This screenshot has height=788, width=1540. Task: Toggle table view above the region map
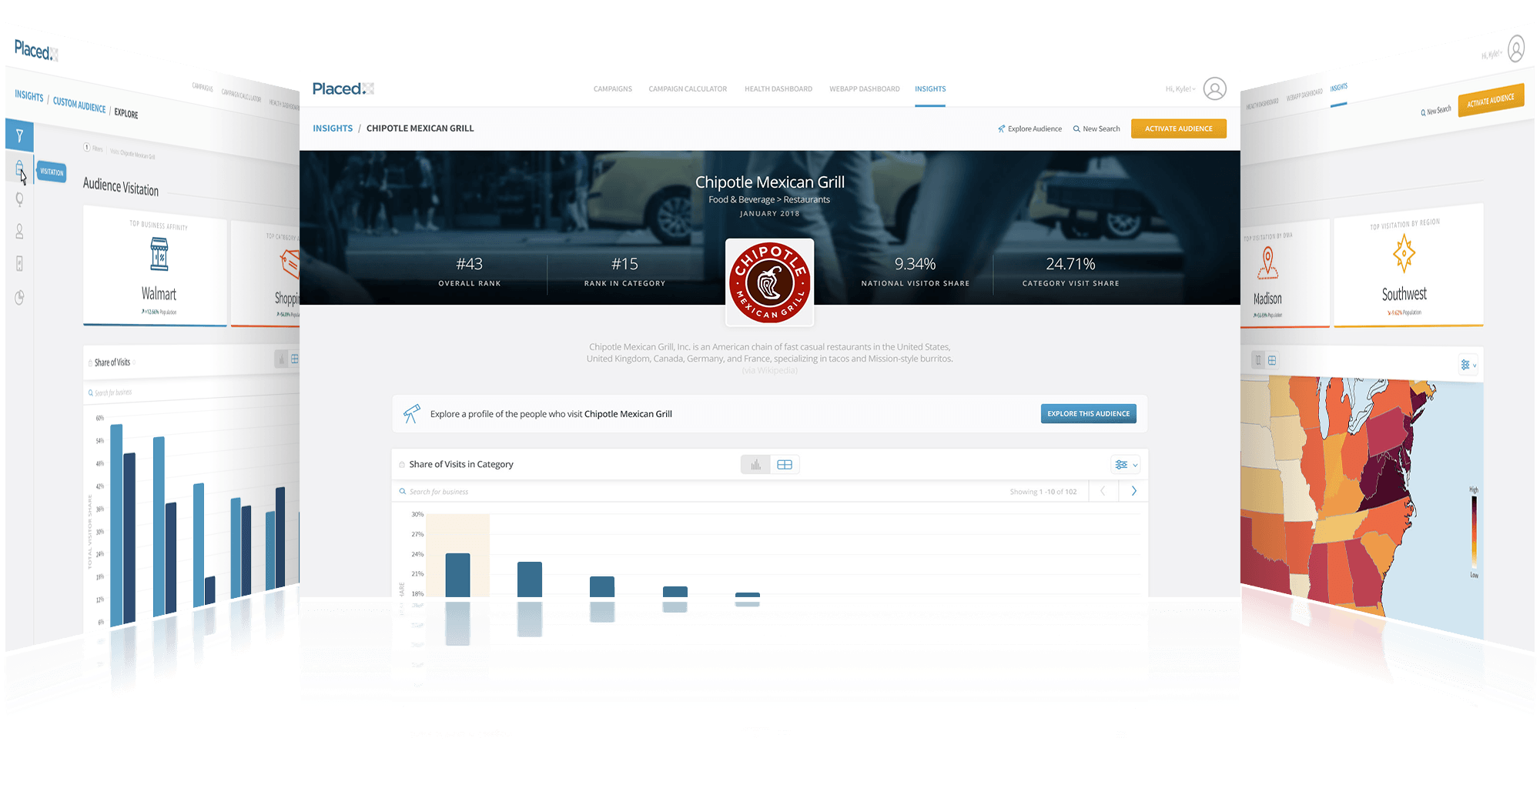point(1272,360)
